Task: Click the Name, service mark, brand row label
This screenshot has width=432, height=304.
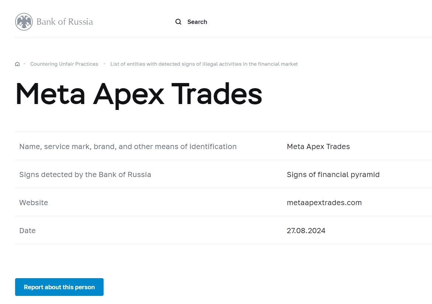Action: [128, 146]
